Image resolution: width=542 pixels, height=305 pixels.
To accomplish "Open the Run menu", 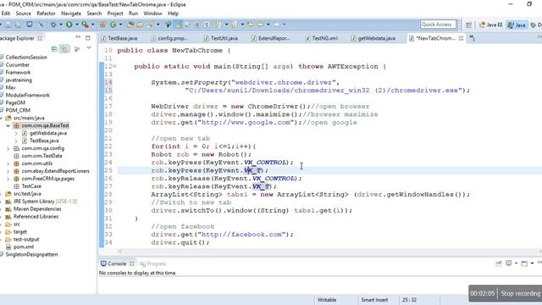I will click(133, 14).
